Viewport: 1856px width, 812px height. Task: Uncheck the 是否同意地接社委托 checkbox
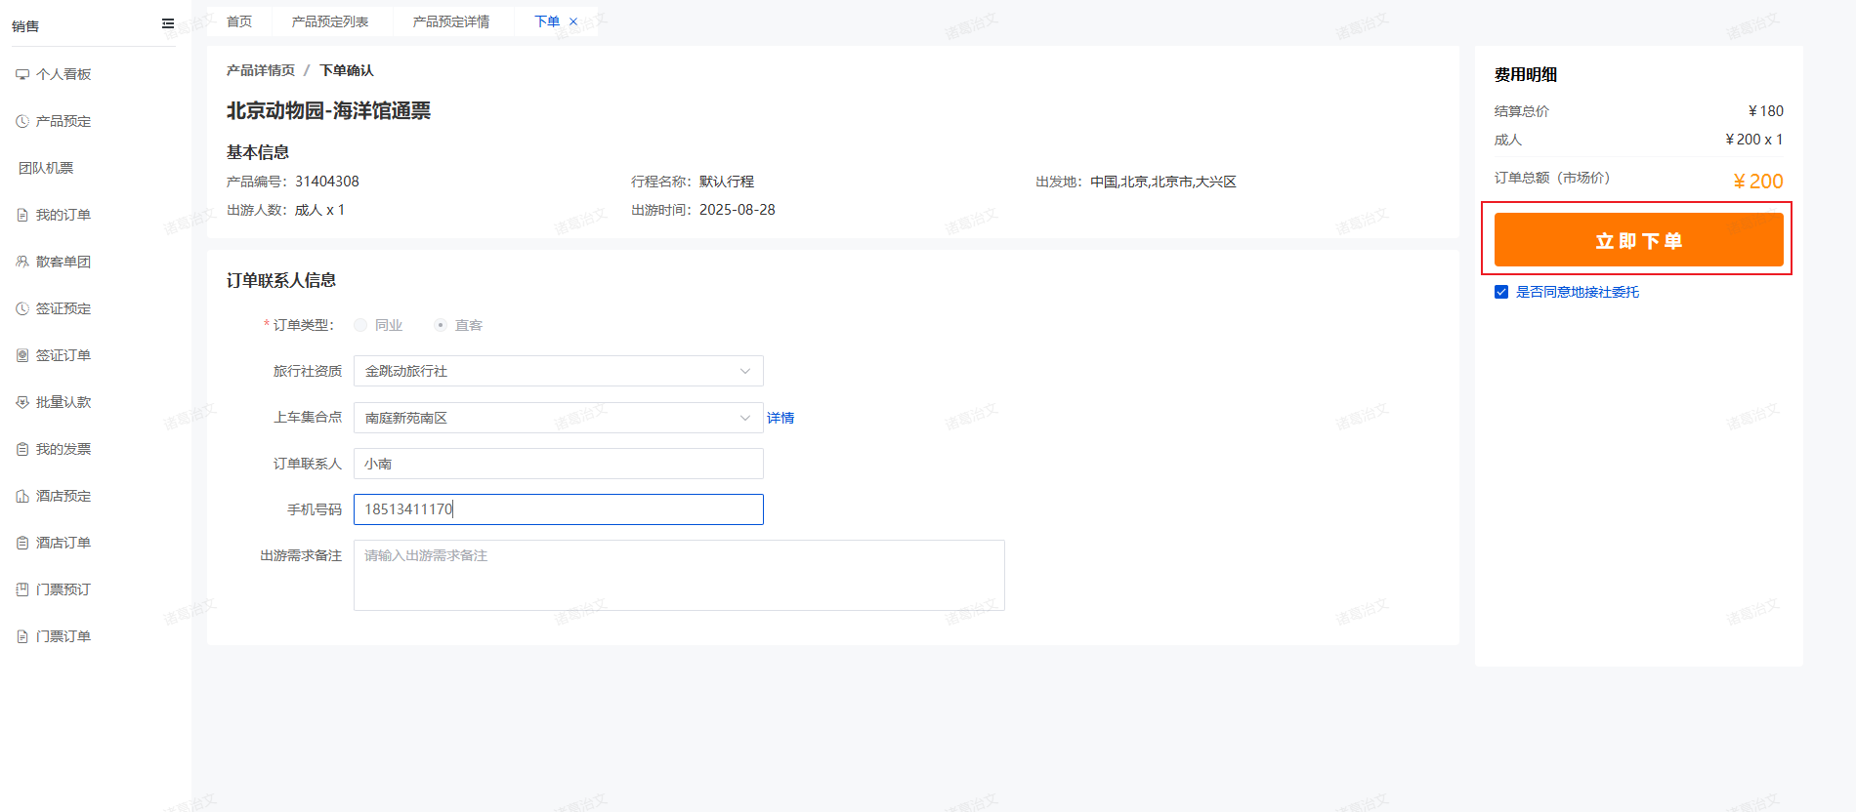[x=1501, y=292]
